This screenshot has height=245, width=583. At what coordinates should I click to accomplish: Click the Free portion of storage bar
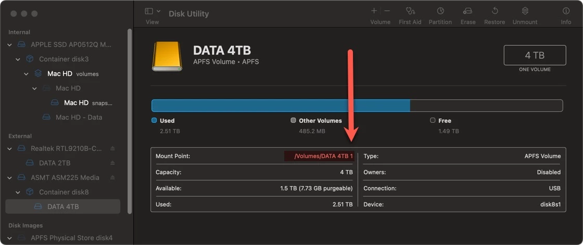click(x=486, y=106)
